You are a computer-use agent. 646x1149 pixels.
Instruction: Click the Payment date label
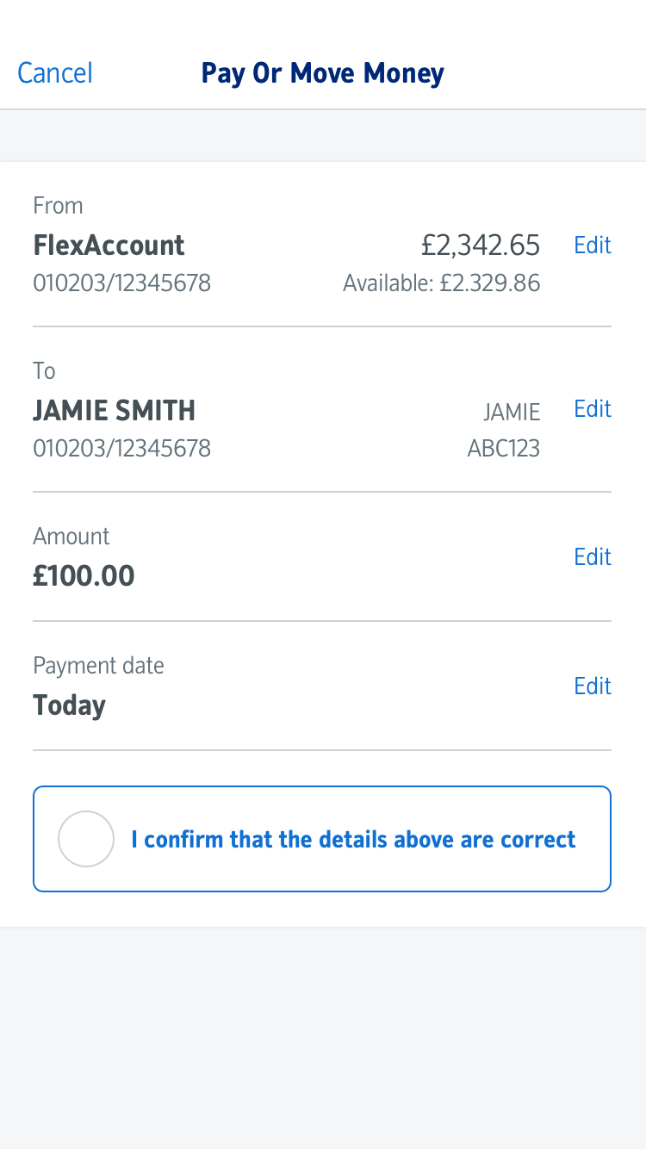[x=98, y=666]
